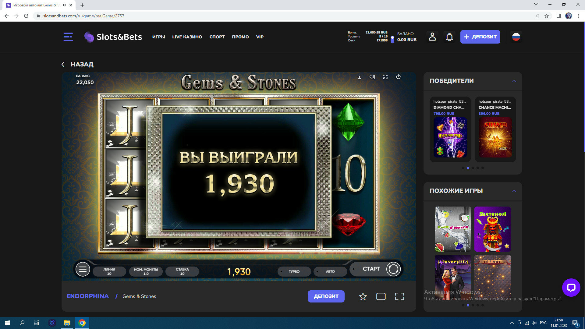This screenshot has width=585, height=329.
Task: Open LIVE КАЗИНО menu item
Action: coord(187,37)
